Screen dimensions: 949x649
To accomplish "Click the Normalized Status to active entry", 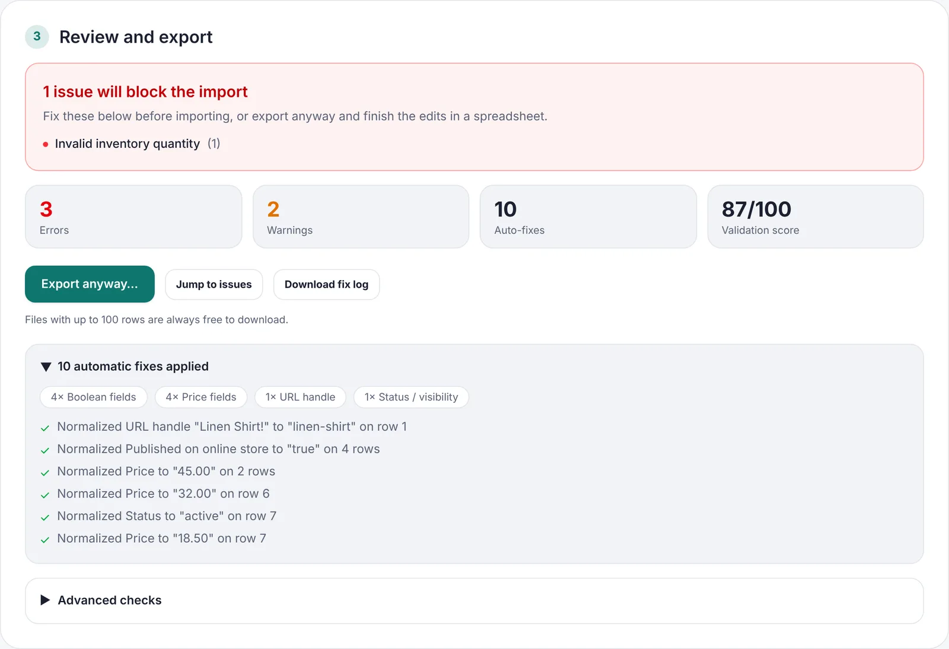I will pyautogui.click(x=167, y=516).
